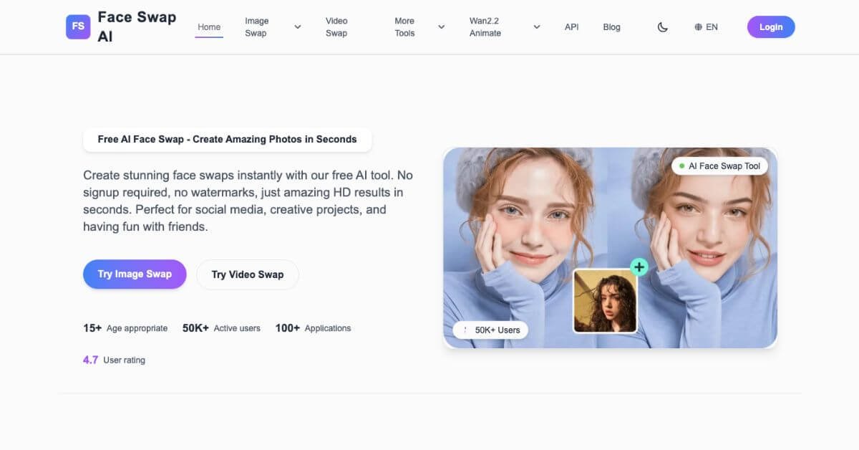Viewport: 859px width, 450px height.
Task: Expand the Wan2.2 Animate dropdown
Action: (536, 27)
